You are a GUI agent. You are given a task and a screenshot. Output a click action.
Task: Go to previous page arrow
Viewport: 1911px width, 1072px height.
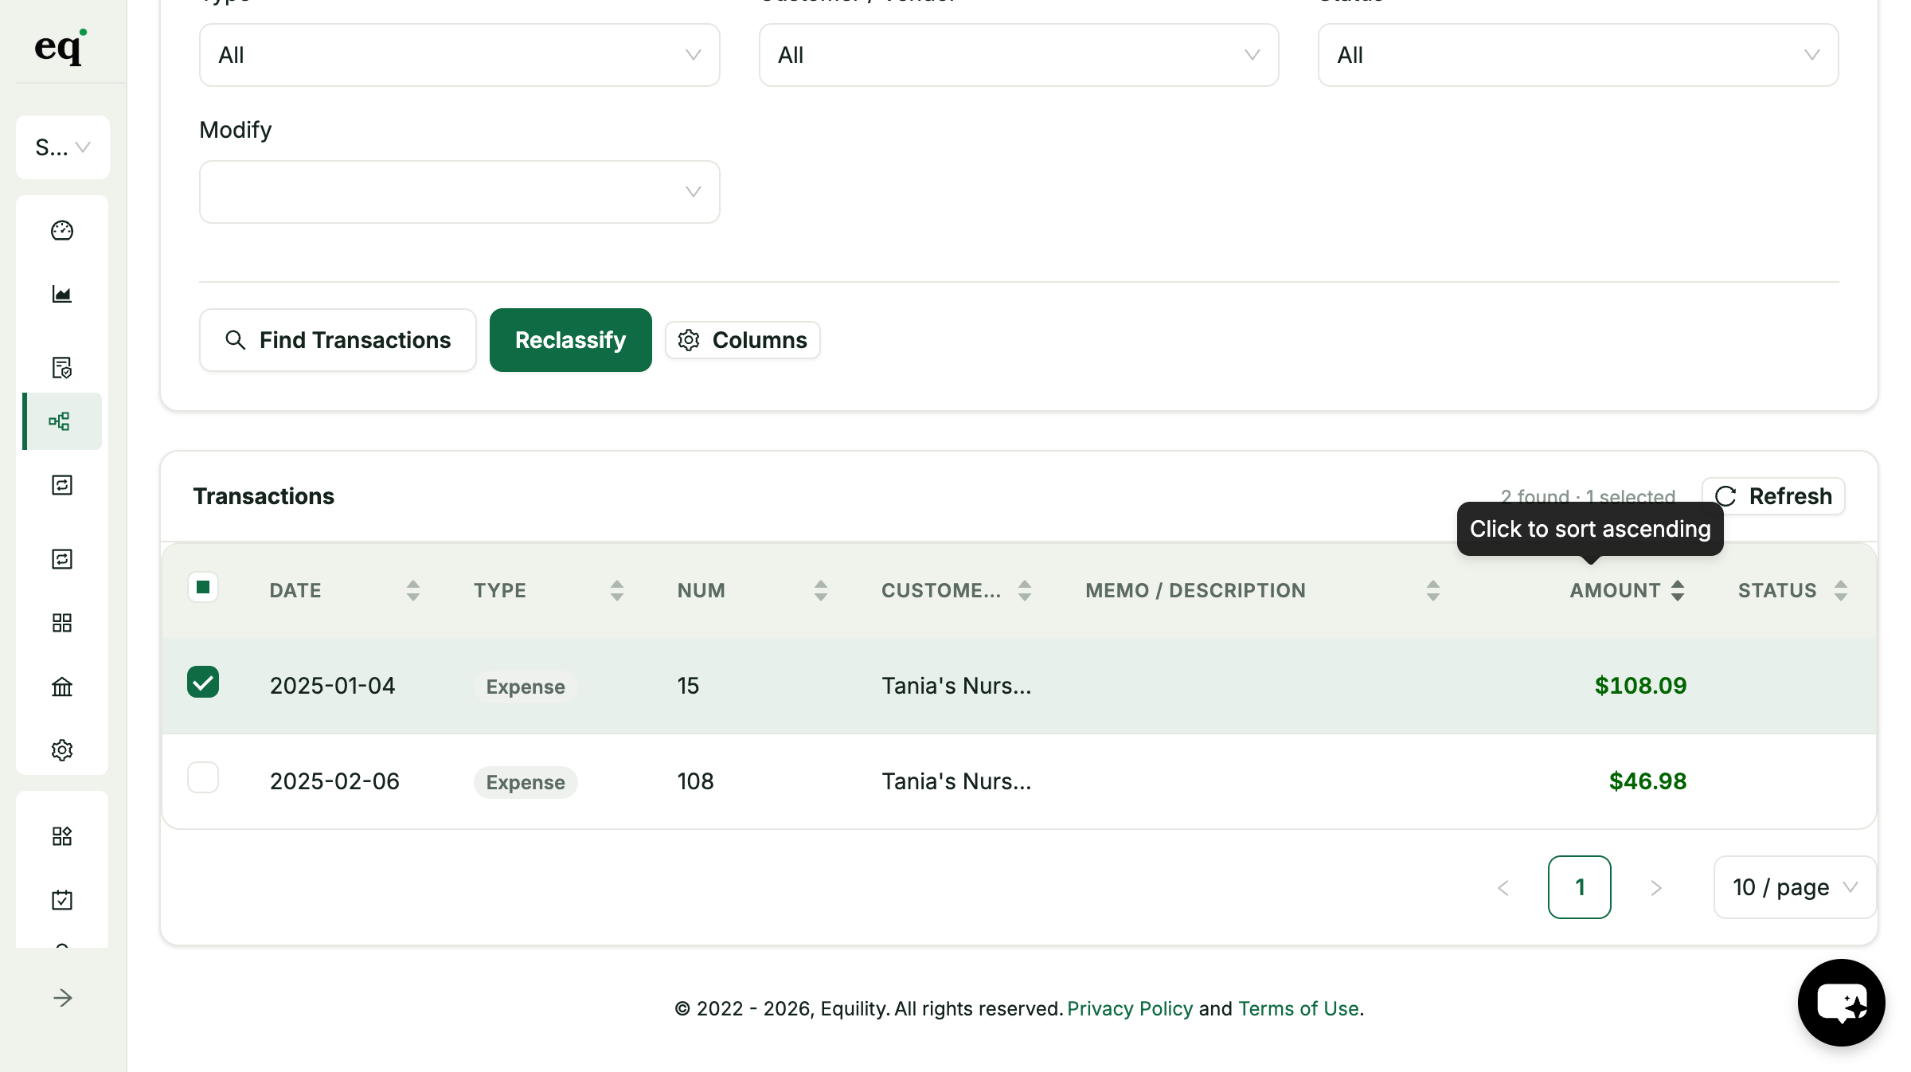point(1503,887)
